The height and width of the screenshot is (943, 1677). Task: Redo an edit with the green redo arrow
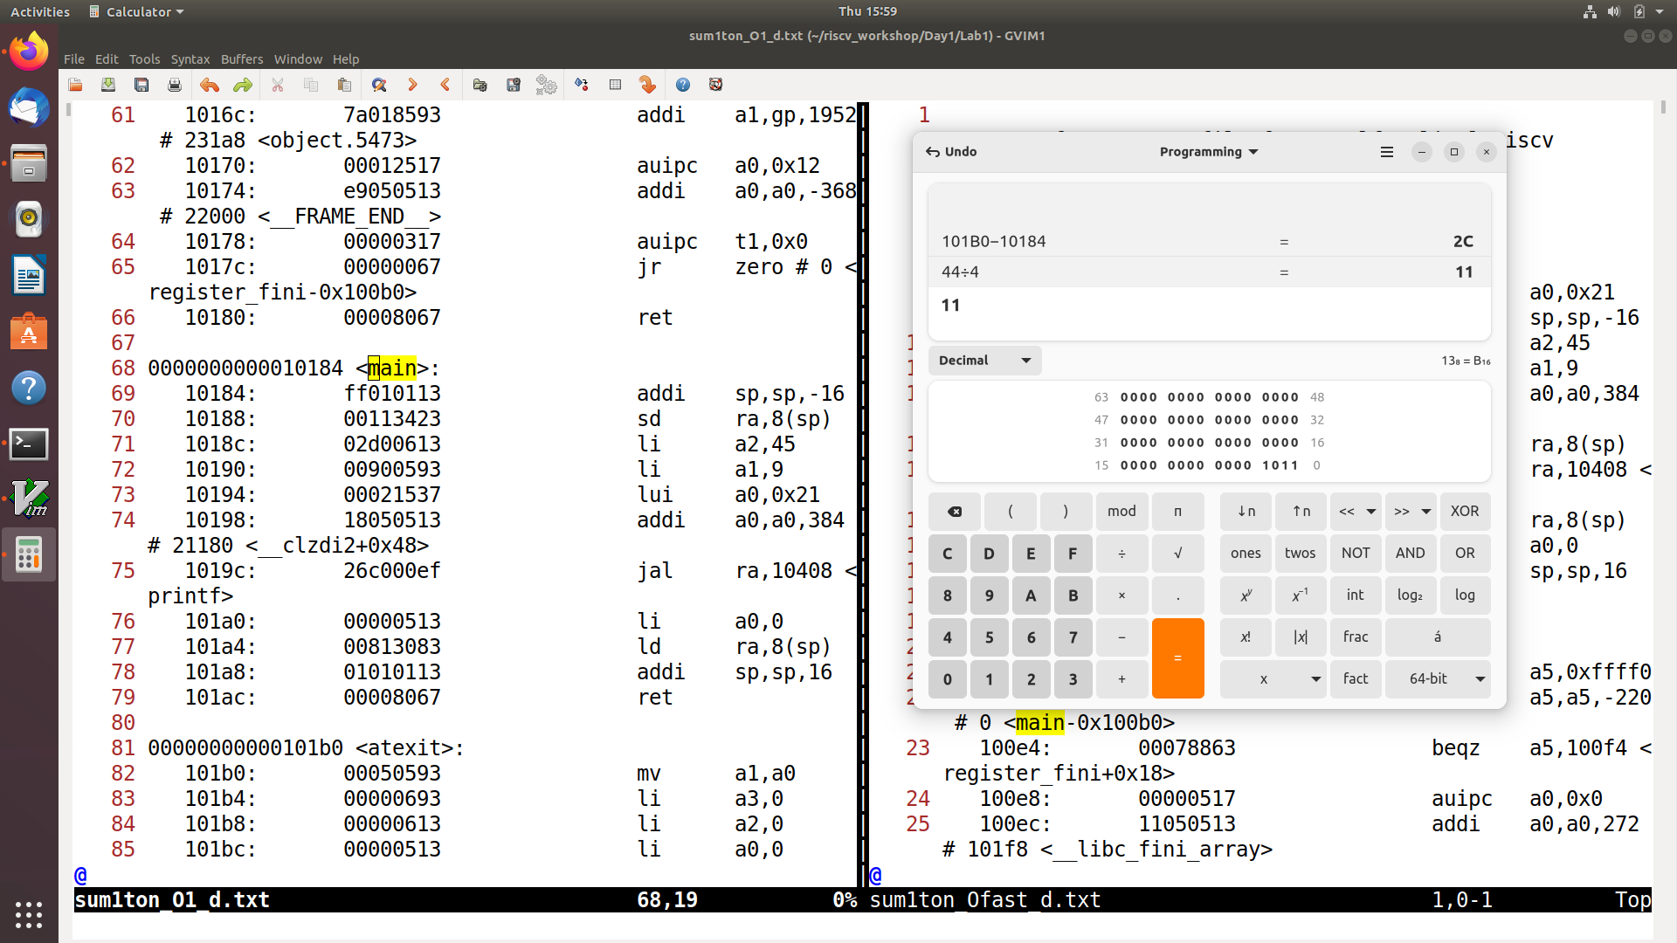click(242, 85)
